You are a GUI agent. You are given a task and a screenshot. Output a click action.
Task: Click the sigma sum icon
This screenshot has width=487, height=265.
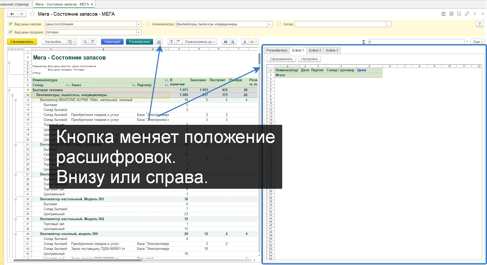point(364,42)
